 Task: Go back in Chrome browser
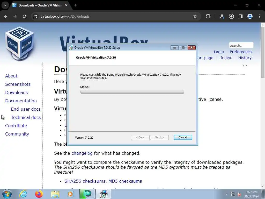6,16
